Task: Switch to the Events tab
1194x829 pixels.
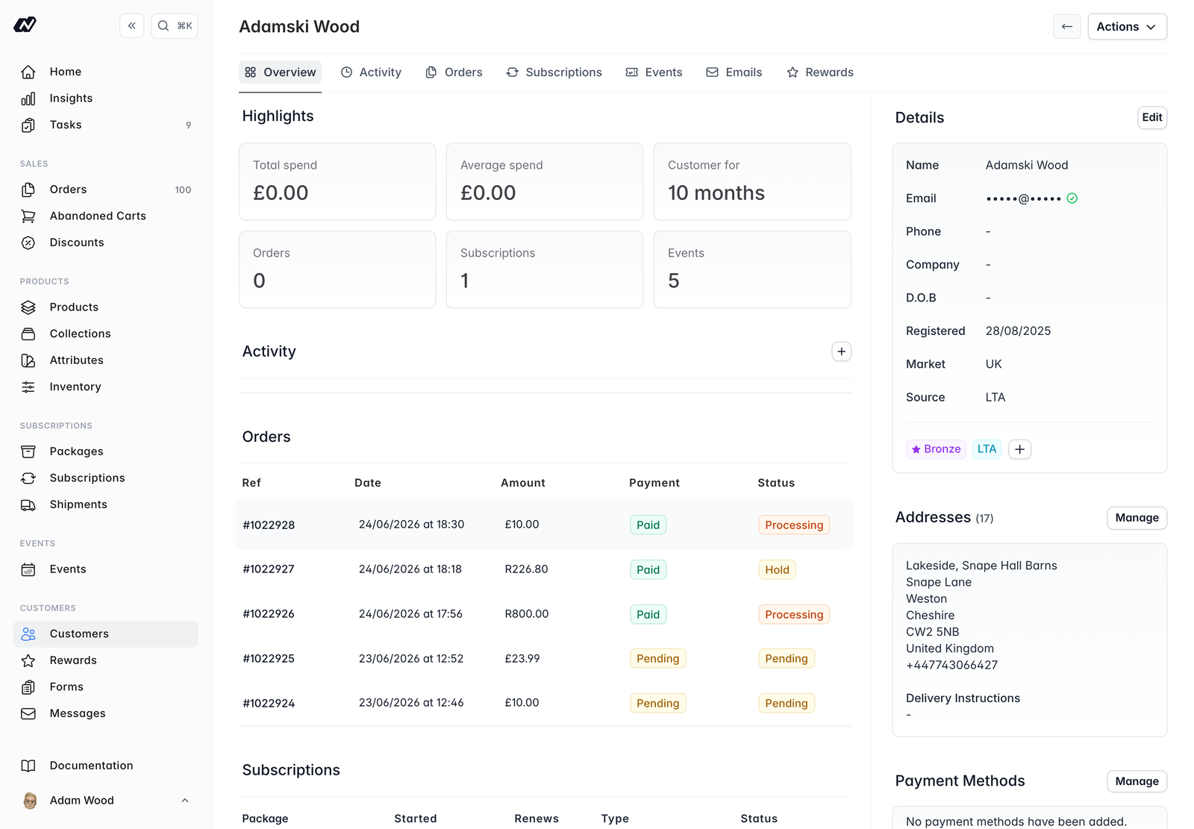Action: coord(654,72)
